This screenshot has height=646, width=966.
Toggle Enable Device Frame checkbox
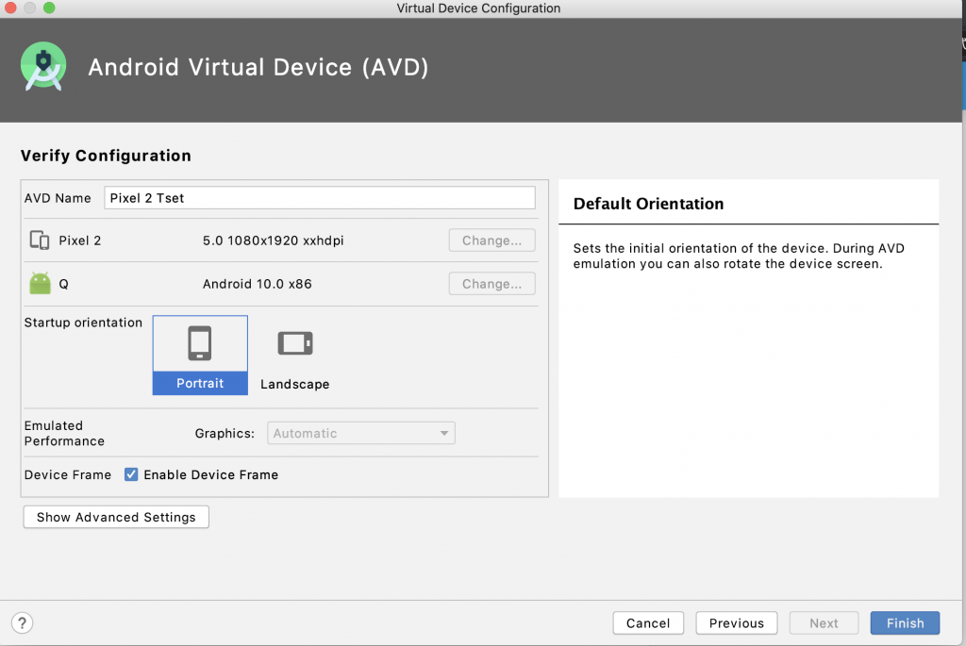[130, 474]
